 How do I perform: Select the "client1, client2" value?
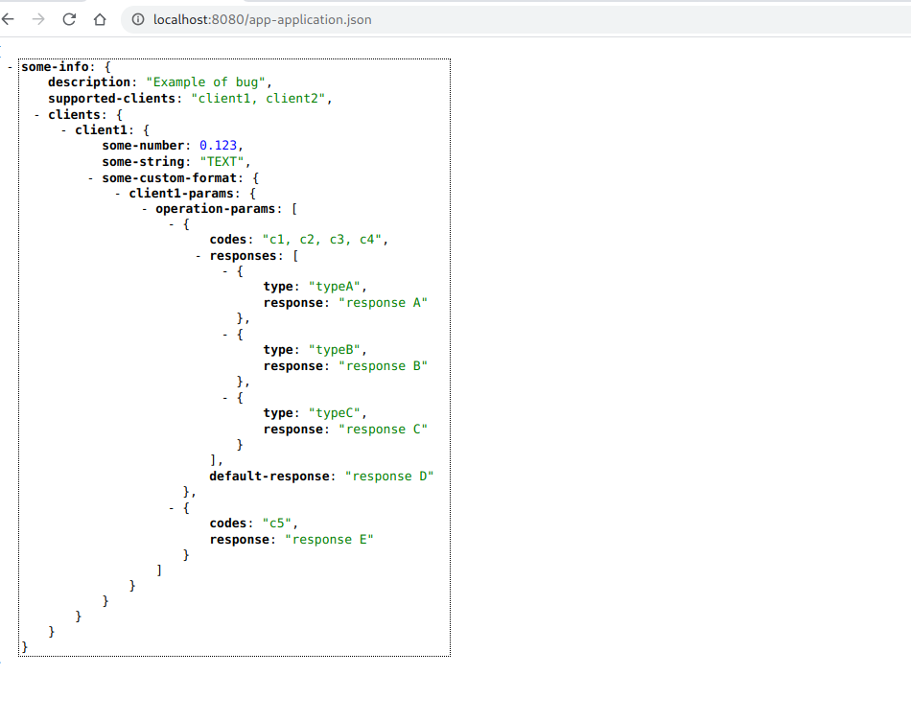coord(259,99)
